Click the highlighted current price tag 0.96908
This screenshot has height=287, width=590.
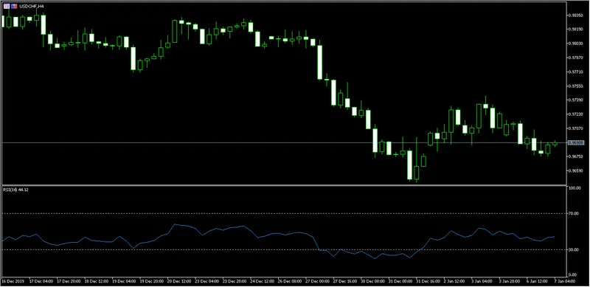[577, 142]
